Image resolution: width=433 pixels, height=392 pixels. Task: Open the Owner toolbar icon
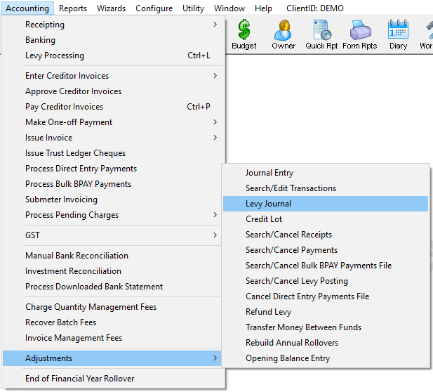[x=284, y=34]
